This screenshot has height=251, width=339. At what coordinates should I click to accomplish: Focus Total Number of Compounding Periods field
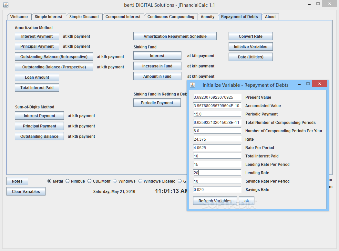(217, 123)
